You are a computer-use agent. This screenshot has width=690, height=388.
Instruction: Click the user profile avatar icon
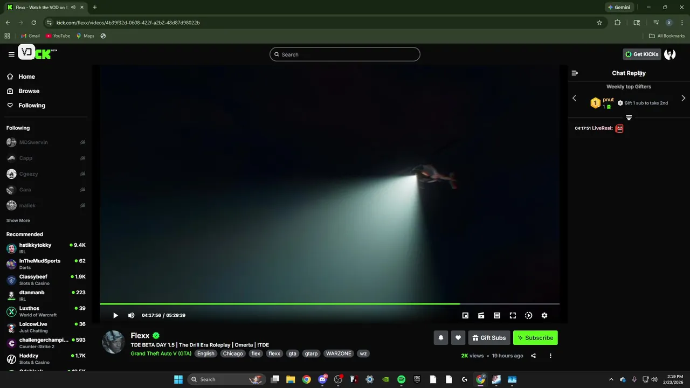click(x=670, y=54)
